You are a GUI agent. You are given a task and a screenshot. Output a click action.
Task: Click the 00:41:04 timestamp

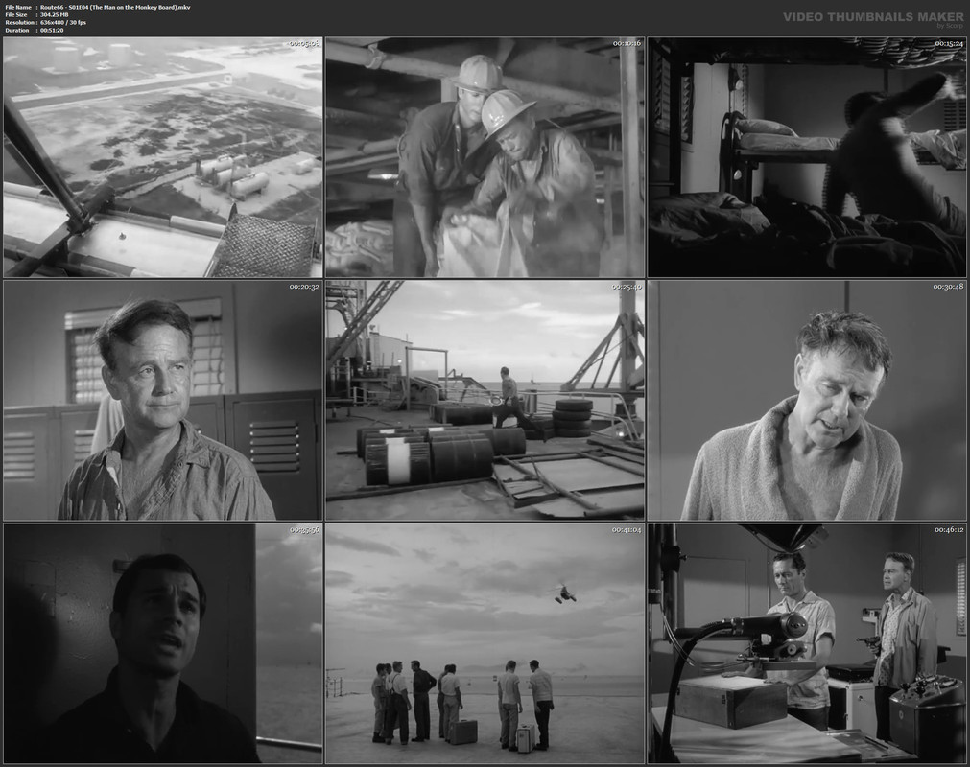627,529
